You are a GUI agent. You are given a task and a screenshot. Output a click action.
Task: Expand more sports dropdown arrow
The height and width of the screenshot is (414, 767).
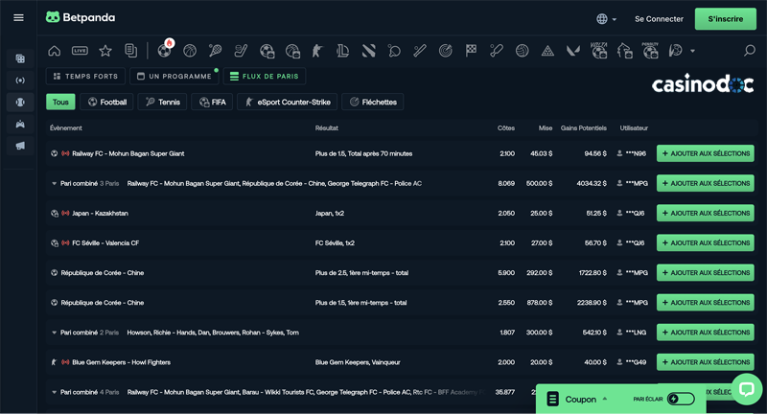click(x=692, y=51)
